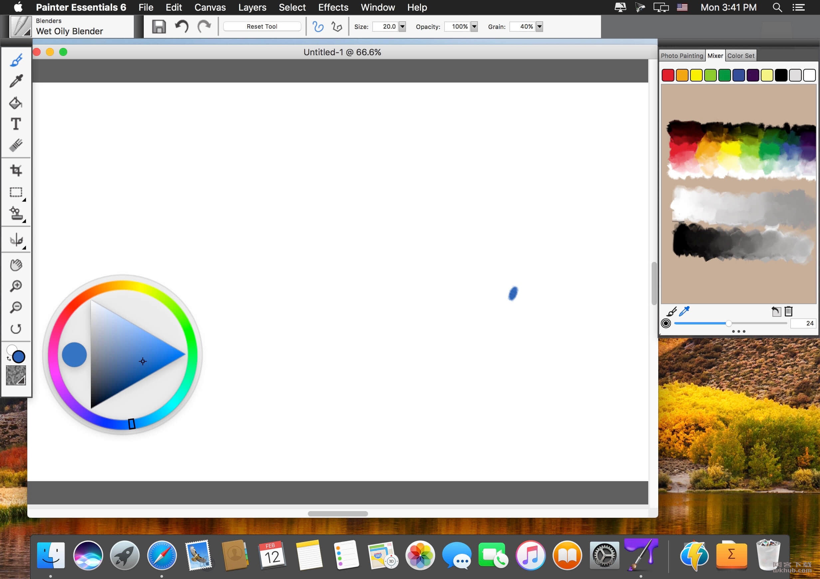Open System Preferences from the Dock
The height and width of the screenshot is (579, 820).
coord(604,555)
